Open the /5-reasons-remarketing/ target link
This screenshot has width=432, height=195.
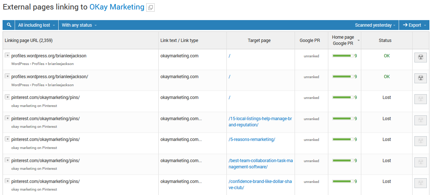252,139
